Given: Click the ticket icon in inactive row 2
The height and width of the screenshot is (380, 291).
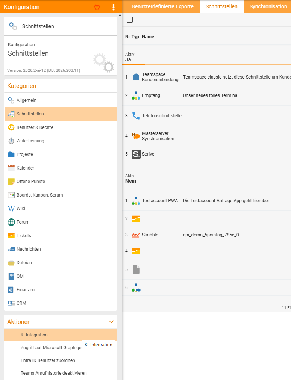Looking at the screenshot, I should tap(136, 219).
